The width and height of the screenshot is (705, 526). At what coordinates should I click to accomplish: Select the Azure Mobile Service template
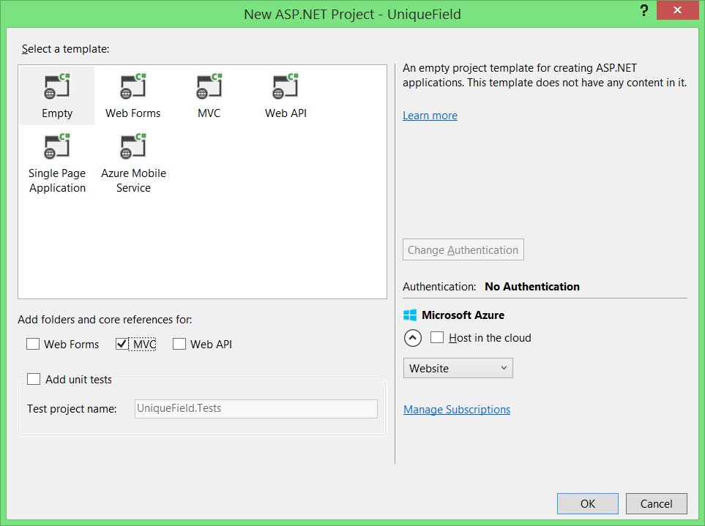pos(133,148)
